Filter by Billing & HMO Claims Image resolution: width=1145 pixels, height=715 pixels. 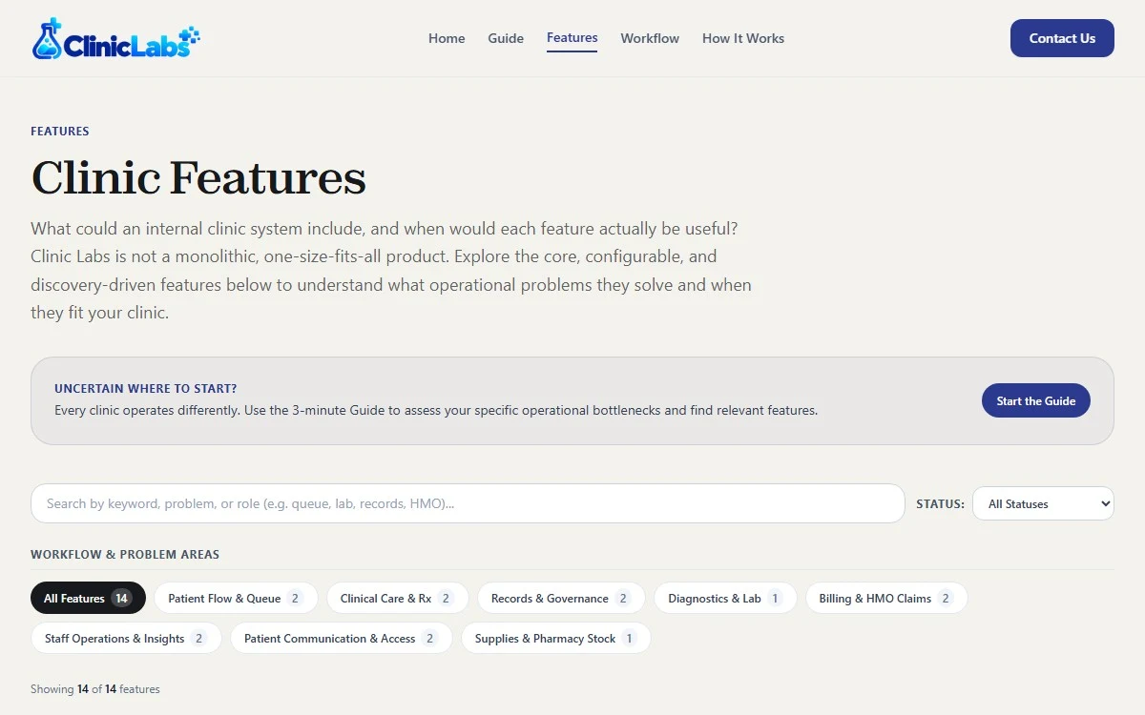886,598
